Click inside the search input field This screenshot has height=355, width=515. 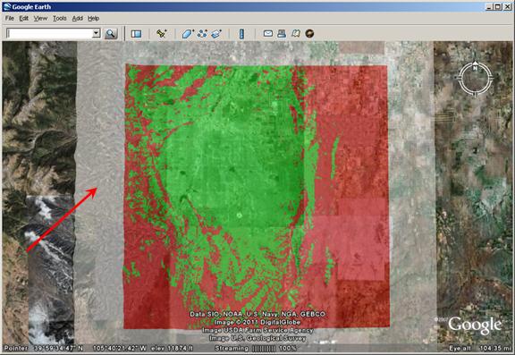pyautogui.click(x=49, y=33)
